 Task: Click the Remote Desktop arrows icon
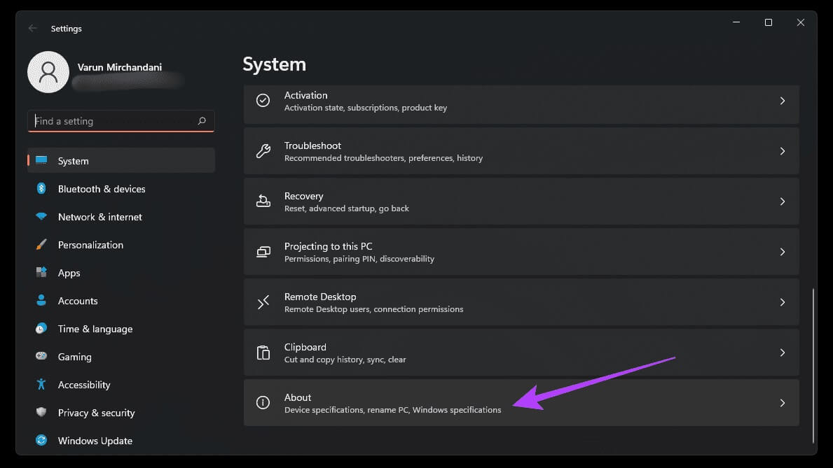(263, 302)
